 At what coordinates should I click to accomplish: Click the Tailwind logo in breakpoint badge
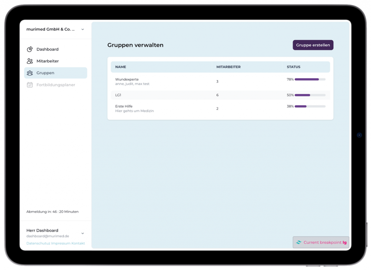pos(299,242)
